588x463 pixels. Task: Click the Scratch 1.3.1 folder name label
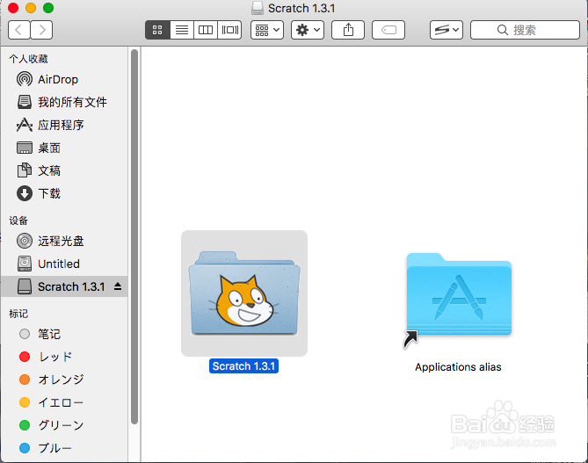[243, 366]
